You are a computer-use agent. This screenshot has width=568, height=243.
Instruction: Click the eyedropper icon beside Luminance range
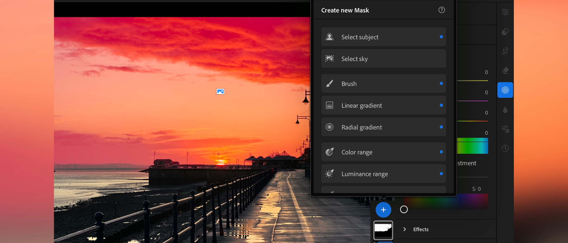tap(329, 173)
